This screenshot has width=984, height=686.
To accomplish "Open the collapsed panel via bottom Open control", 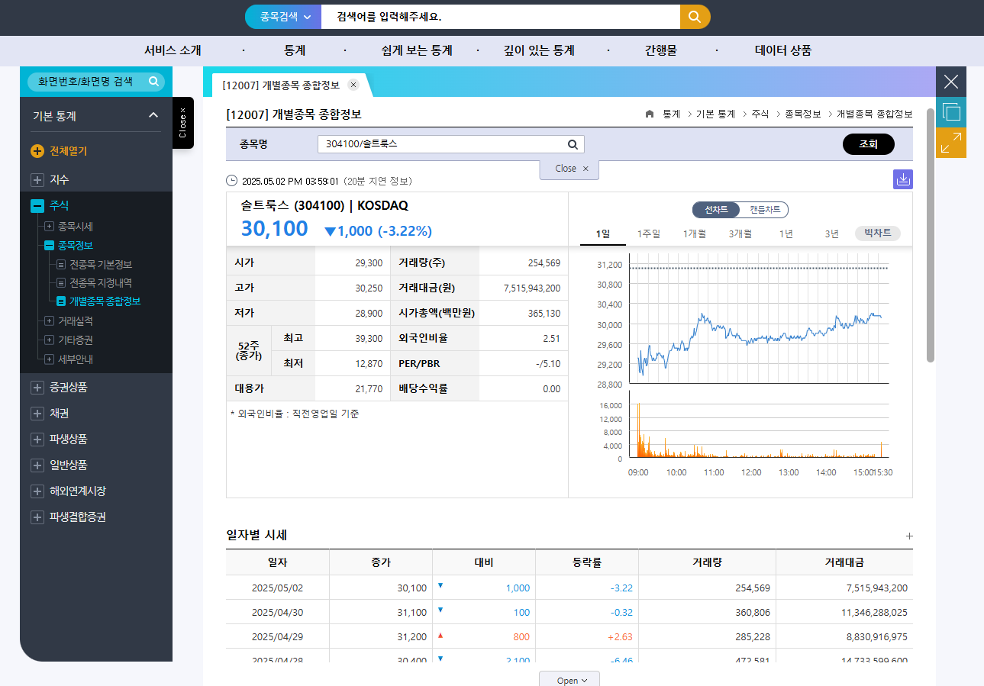I will [569, 678].
